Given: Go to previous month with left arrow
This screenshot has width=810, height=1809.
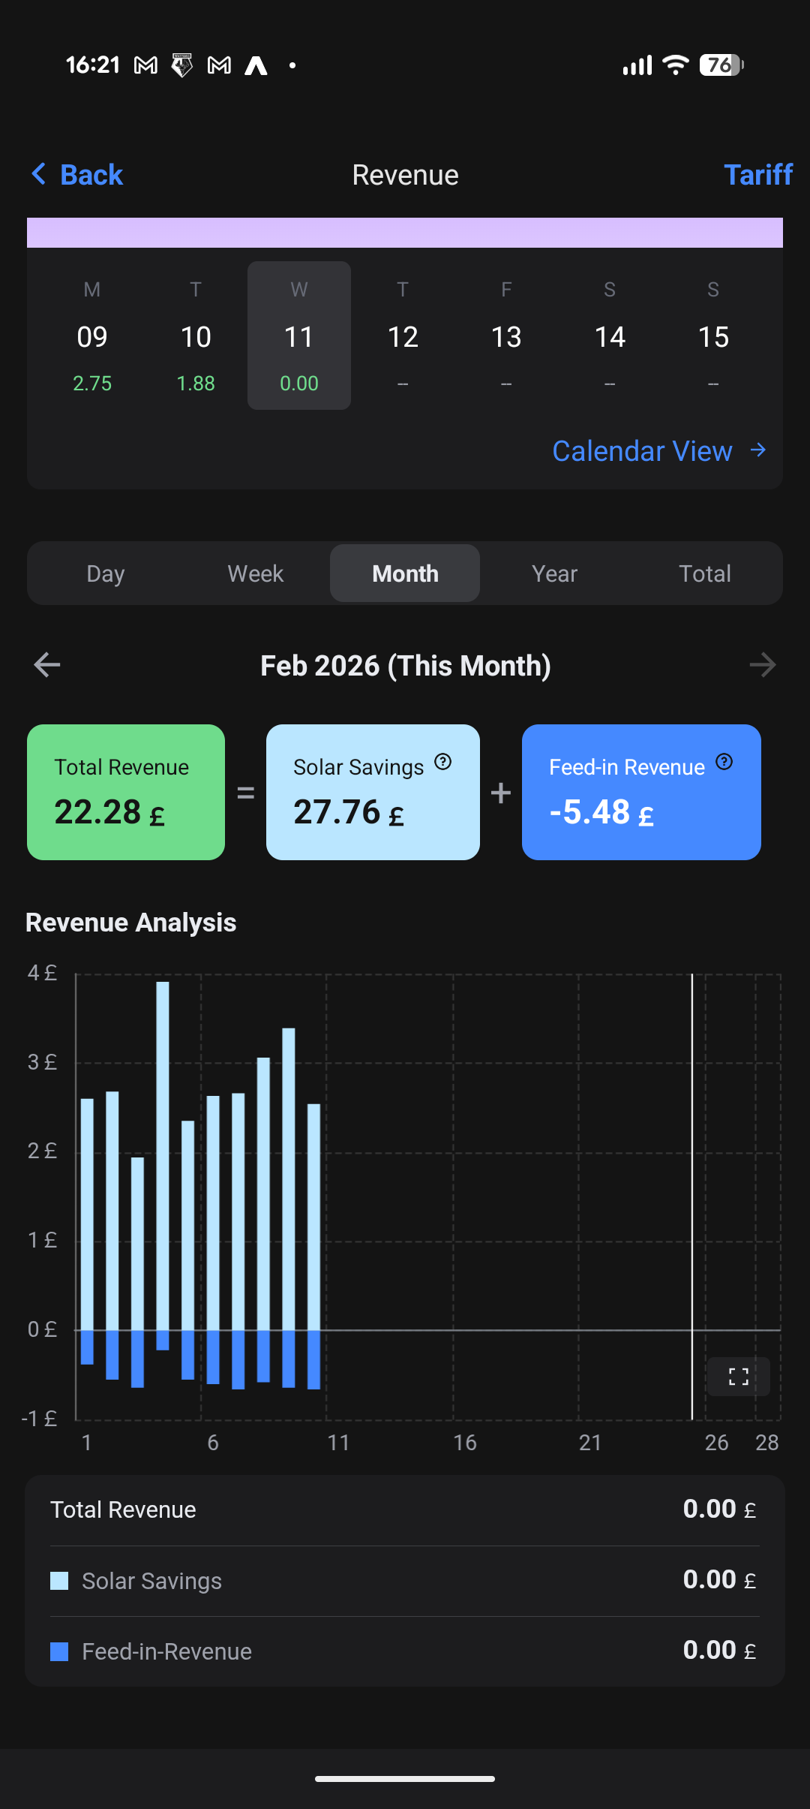Looking at the screenshot, I should pos(47,665).
